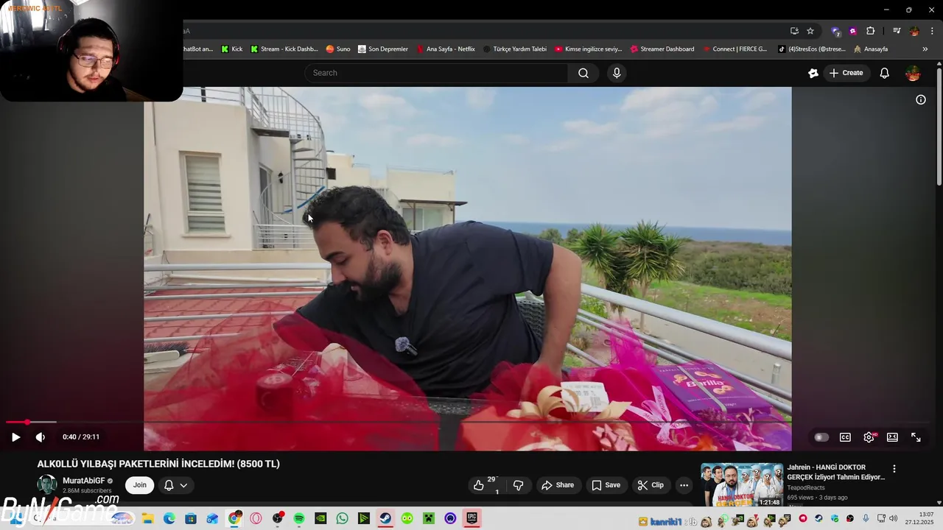Viewport: 943px width, 530px height.
Task: Click the Create button
Action: pos(846,73)
